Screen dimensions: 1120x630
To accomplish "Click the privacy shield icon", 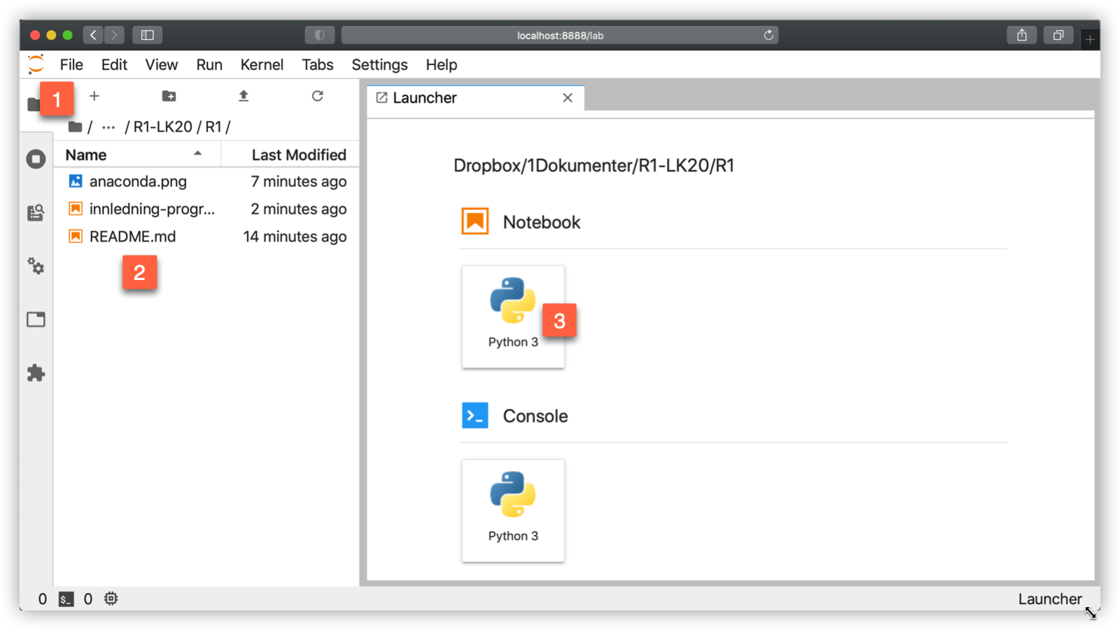I will tap(320, 35).
